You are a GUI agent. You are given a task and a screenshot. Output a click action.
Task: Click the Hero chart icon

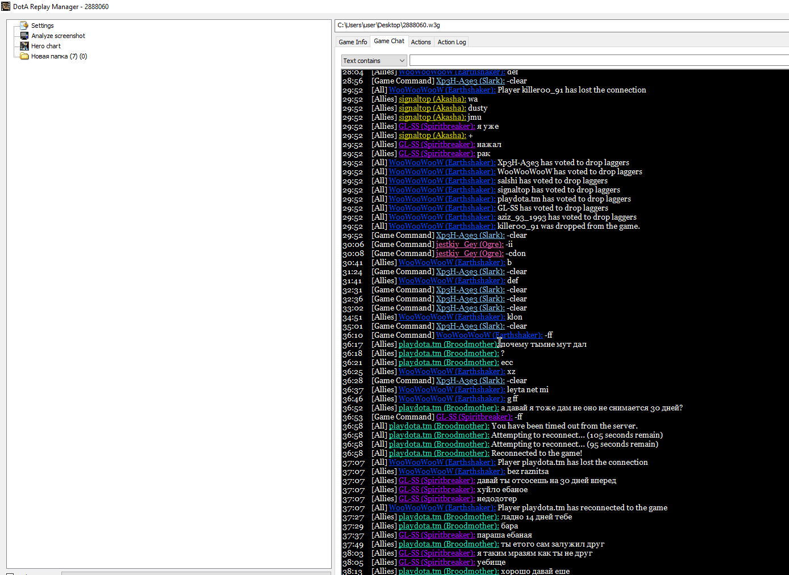(x=24, y=46)
